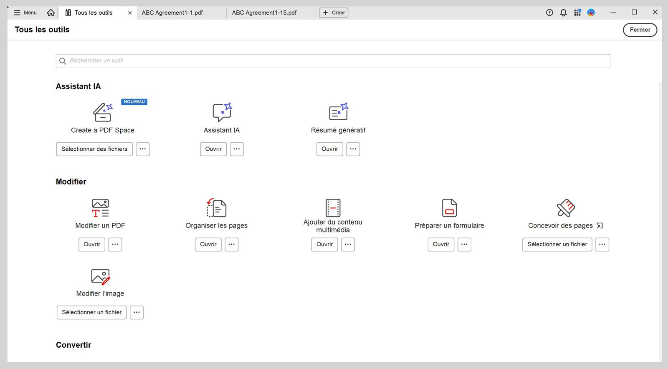This screenshot has height=369, width=668.
Task: Close the Tous les outils tab
Action: [x=130, y=13]
